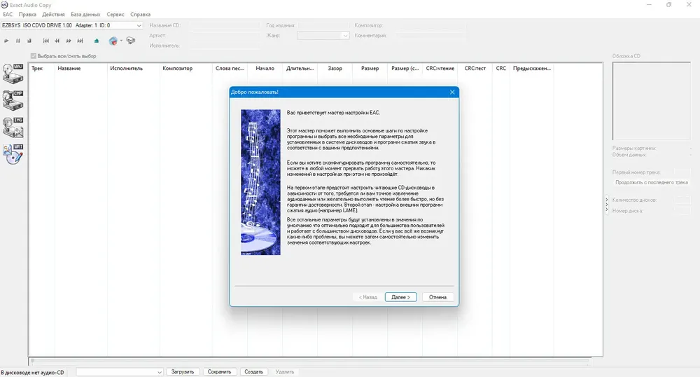Click the Композитор column header
700x377 pixels.
185,69
